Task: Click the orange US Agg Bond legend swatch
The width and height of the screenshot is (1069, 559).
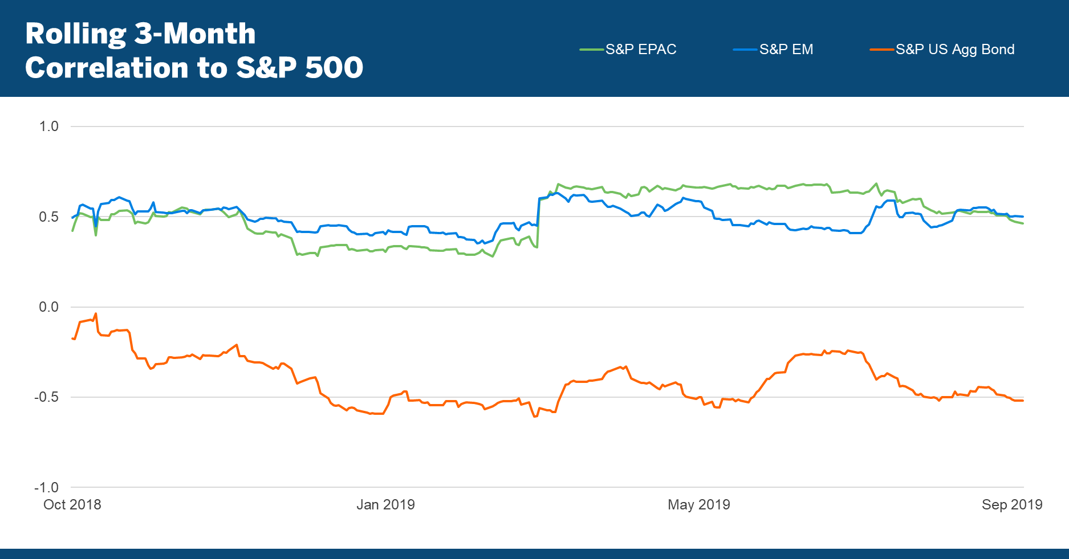Action: (x=881, y=50)
